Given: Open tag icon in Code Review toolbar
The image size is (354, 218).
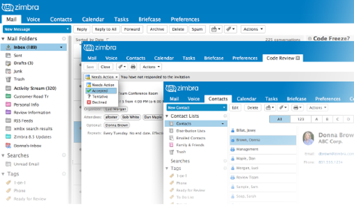Looking at the screenshot, I should pyautogui.click(x=122, y=67).
